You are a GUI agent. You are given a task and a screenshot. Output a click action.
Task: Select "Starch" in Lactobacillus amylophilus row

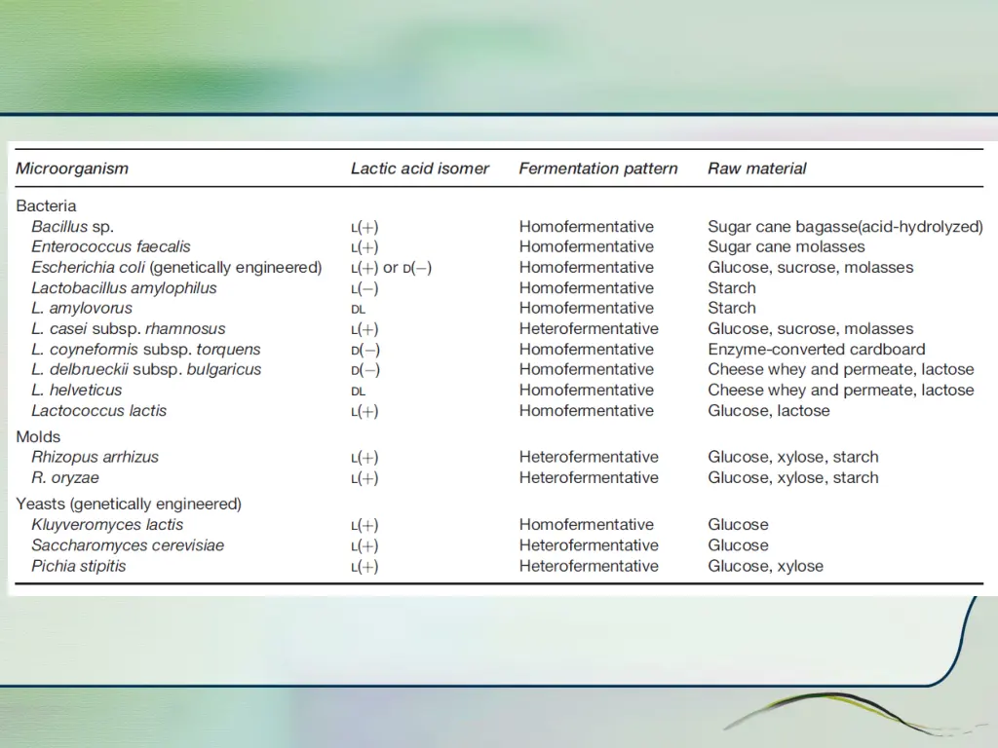[x=732, y=288]
